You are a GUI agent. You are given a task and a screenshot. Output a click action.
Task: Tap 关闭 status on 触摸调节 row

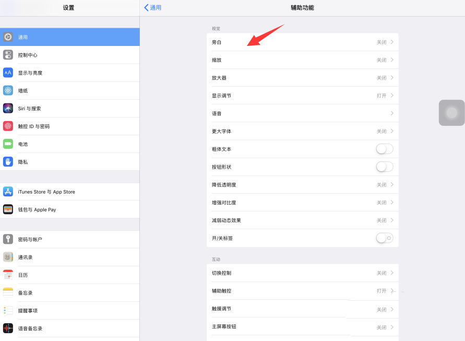pos(381,310)
